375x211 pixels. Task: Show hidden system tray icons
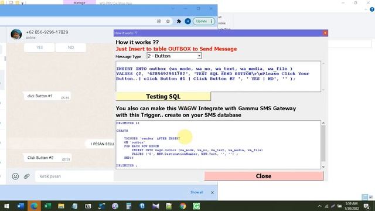click(319, 206)
